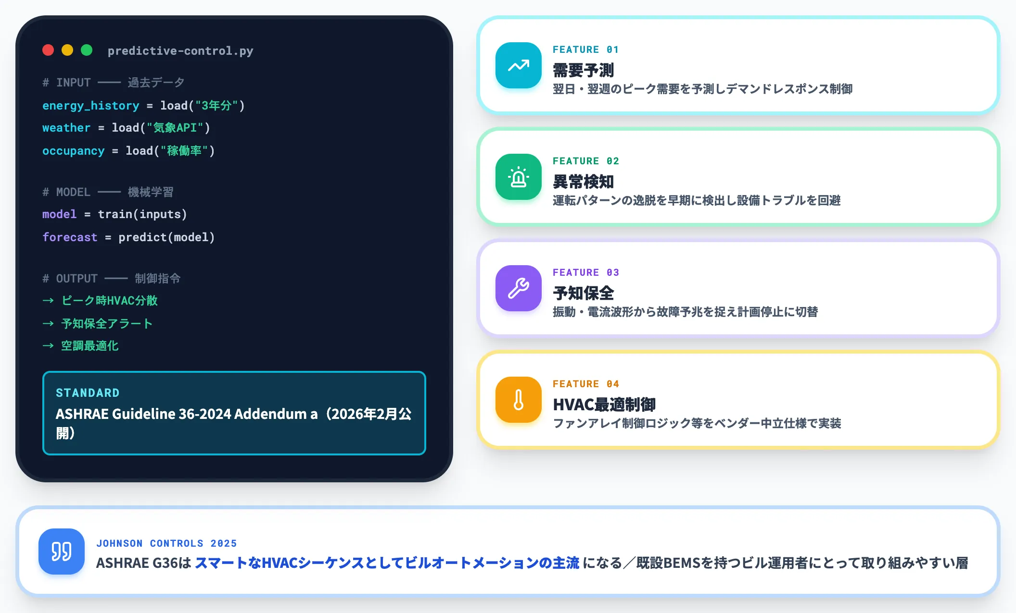Screen dimensions: 1016x613
Task: Click the STANDARD label in the teal box
Action: [88, 393]
